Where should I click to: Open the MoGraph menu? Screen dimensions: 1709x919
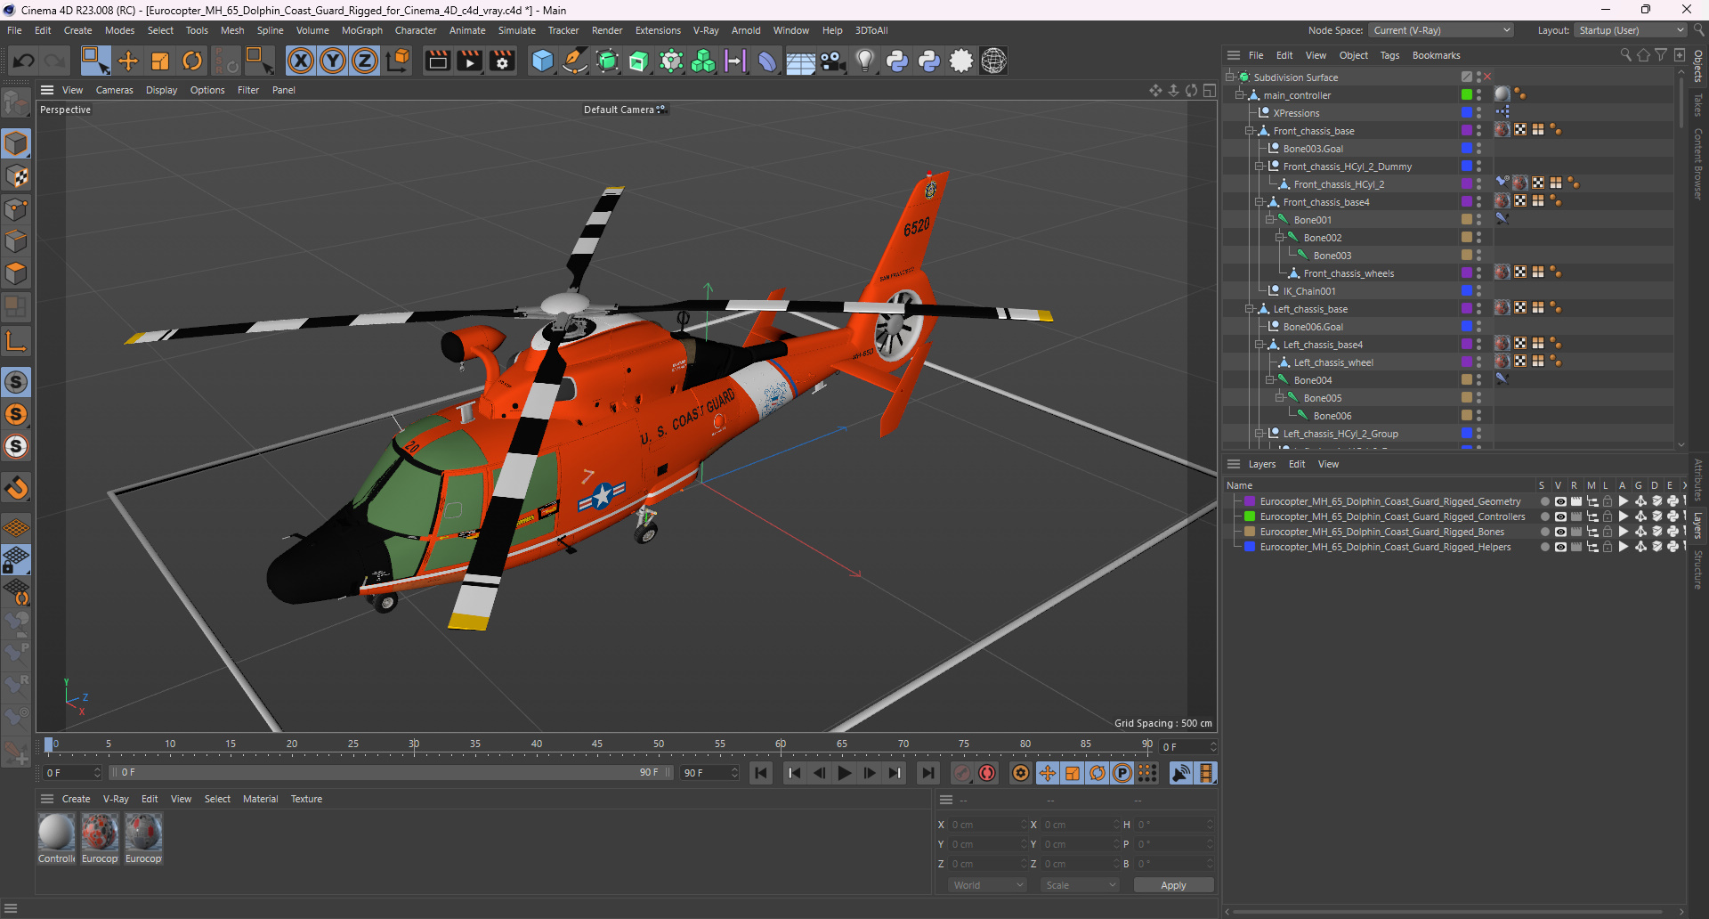coord(361,30)
